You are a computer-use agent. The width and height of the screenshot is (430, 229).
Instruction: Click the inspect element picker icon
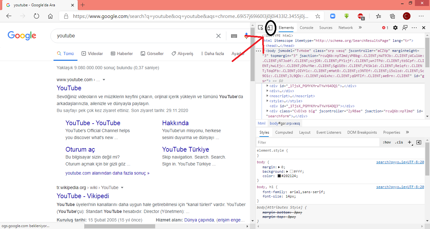click(x=260, y=28)
